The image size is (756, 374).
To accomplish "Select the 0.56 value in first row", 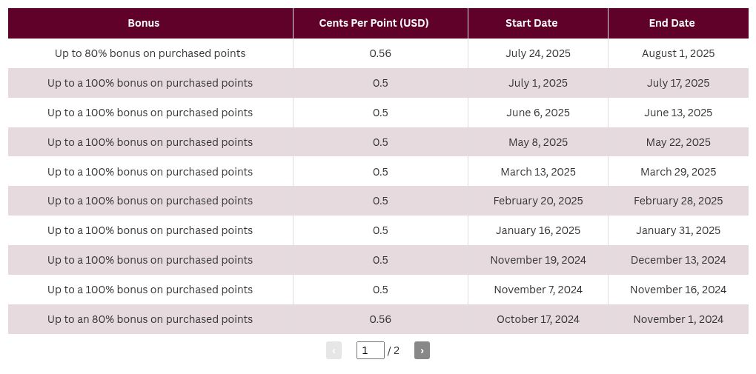I will 380,53.
